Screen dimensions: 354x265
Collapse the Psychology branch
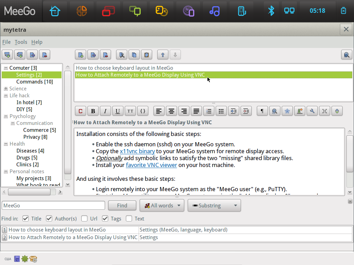tap(6, 116)
